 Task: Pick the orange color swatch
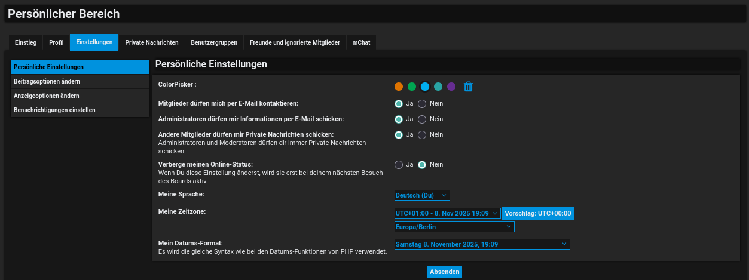(399, 87)
